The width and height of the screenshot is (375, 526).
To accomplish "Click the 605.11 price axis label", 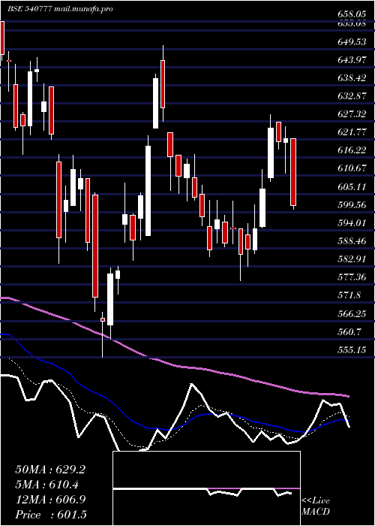I will pos(352,186).
